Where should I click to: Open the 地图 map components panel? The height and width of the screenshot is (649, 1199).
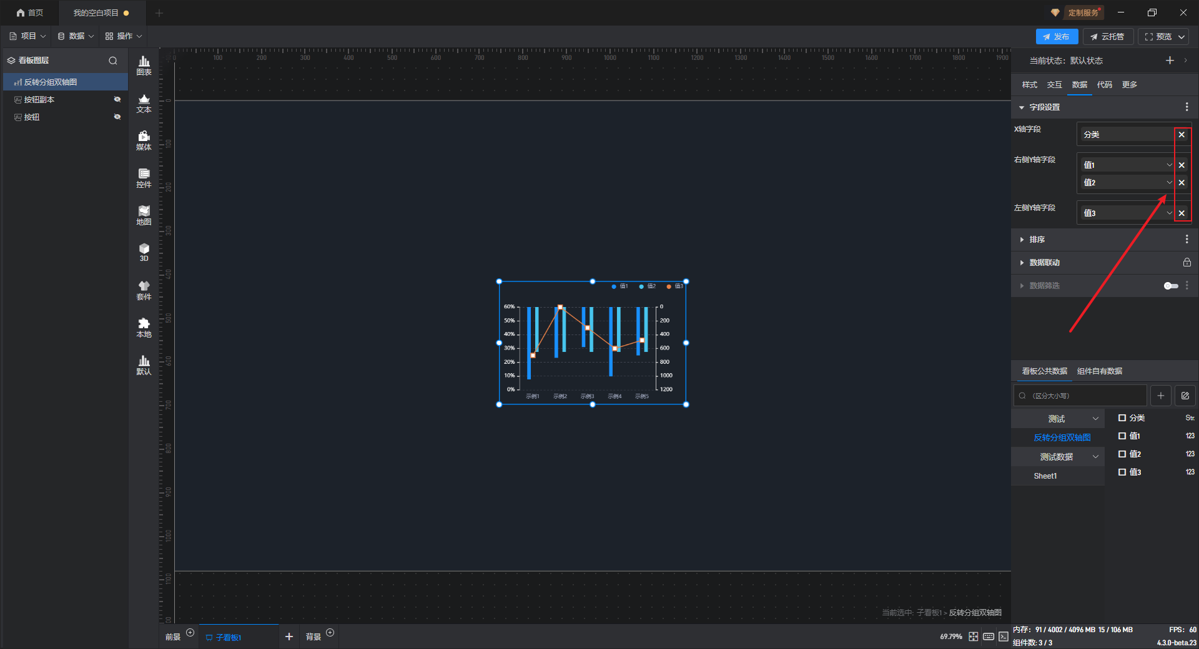pyautogui.click(x=144, y=215)
